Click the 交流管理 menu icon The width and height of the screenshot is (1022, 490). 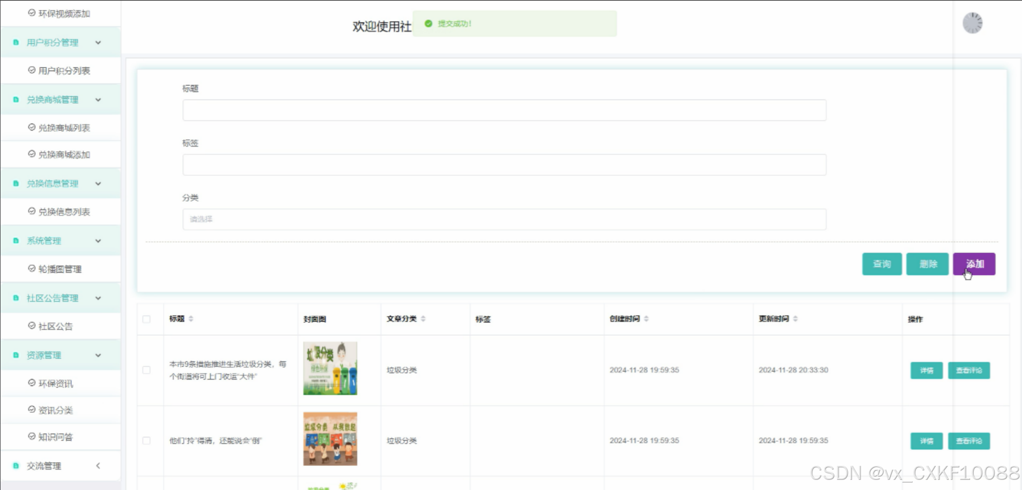(x=16, y=466)
